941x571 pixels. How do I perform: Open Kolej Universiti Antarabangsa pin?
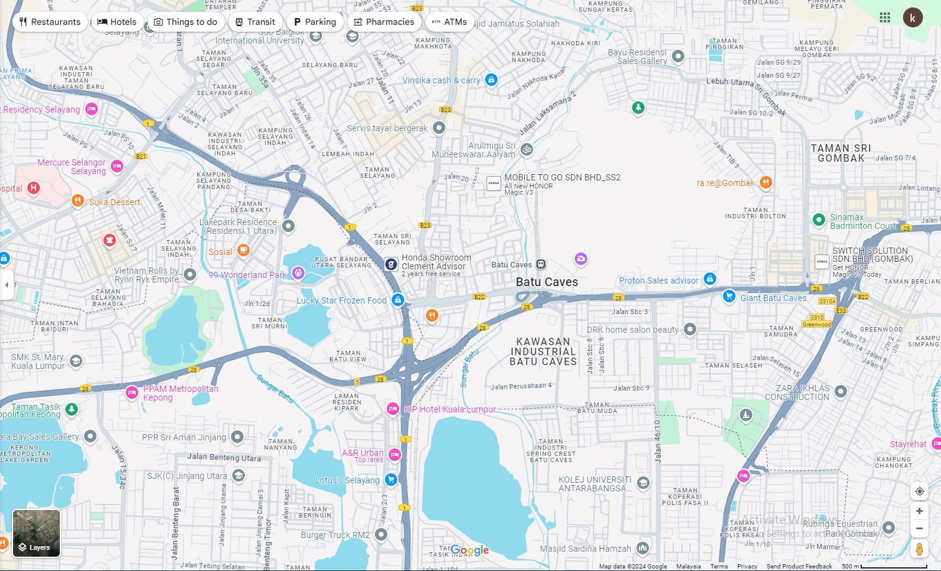click(643, 483)
